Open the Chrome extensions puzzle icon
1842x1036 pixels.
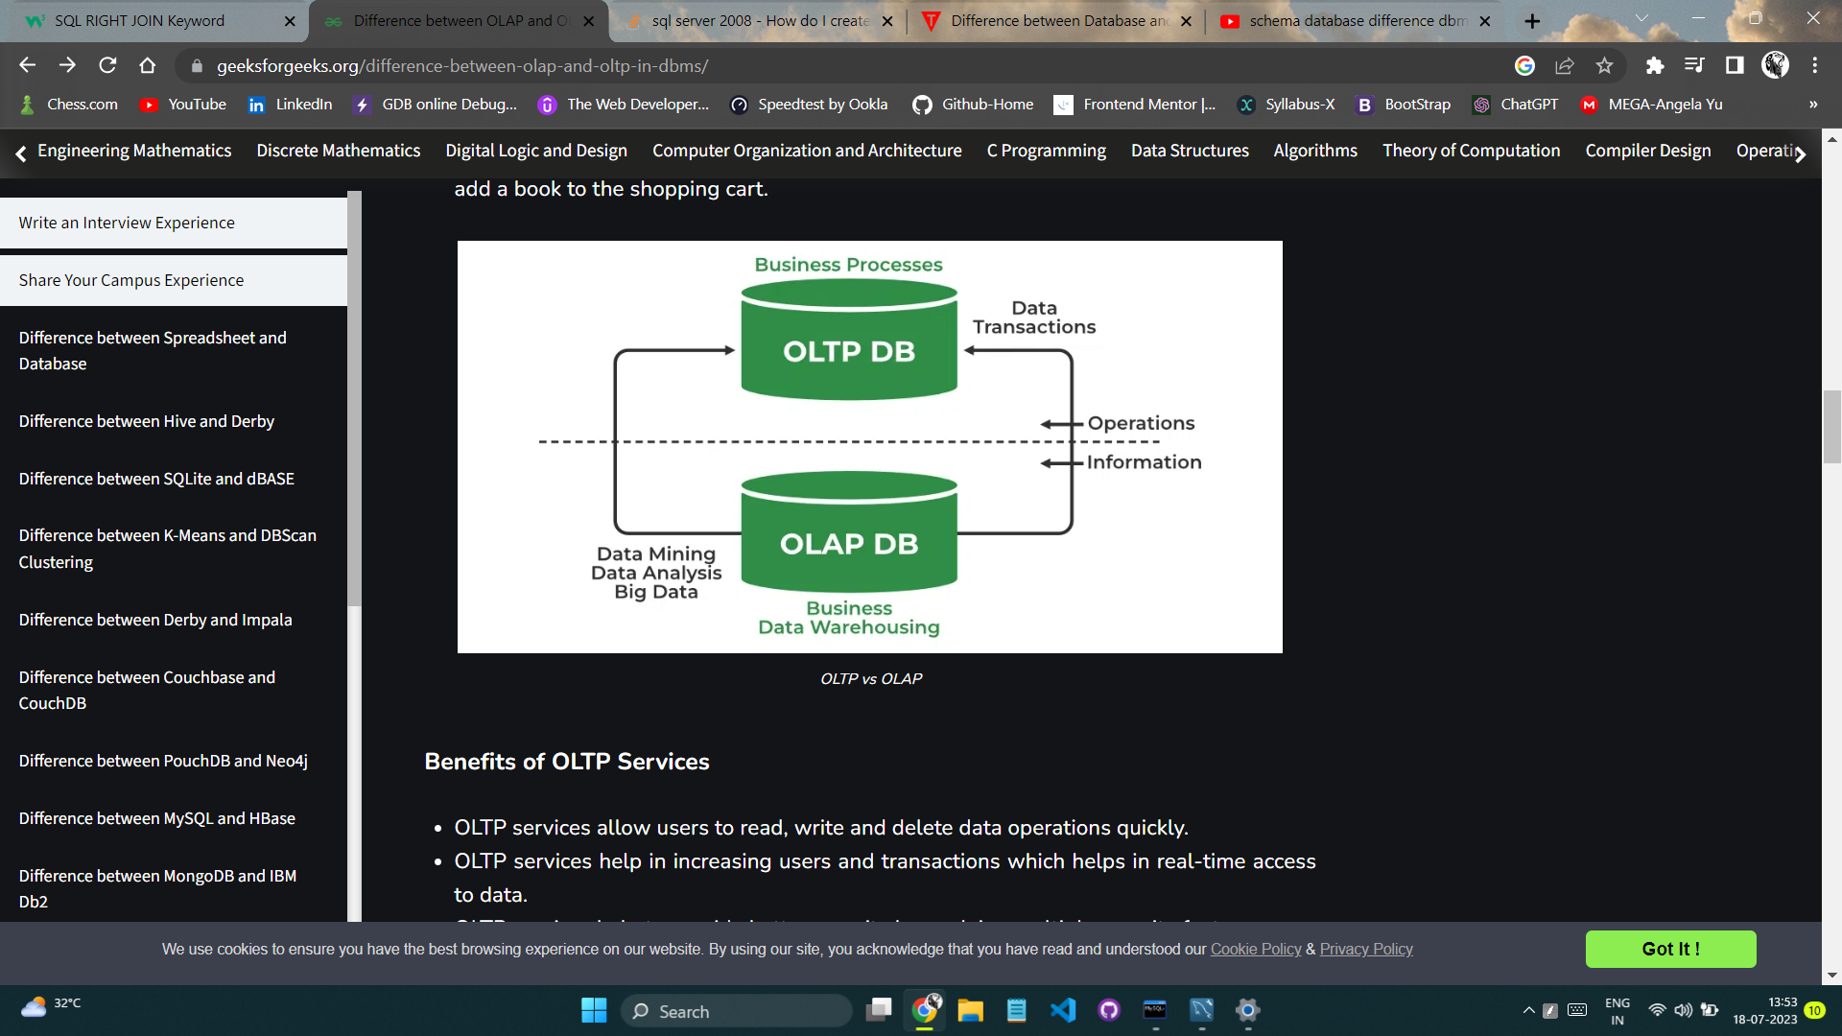(1654, 65)
